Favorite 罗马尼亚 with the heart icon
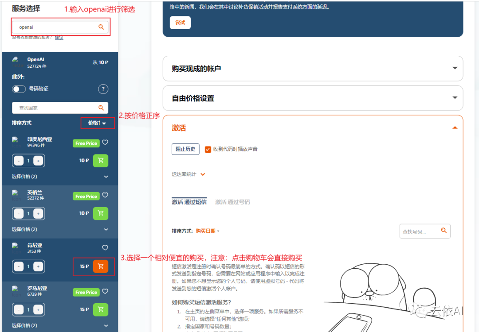The image size is (479, 332). click(x=105, y=291)
